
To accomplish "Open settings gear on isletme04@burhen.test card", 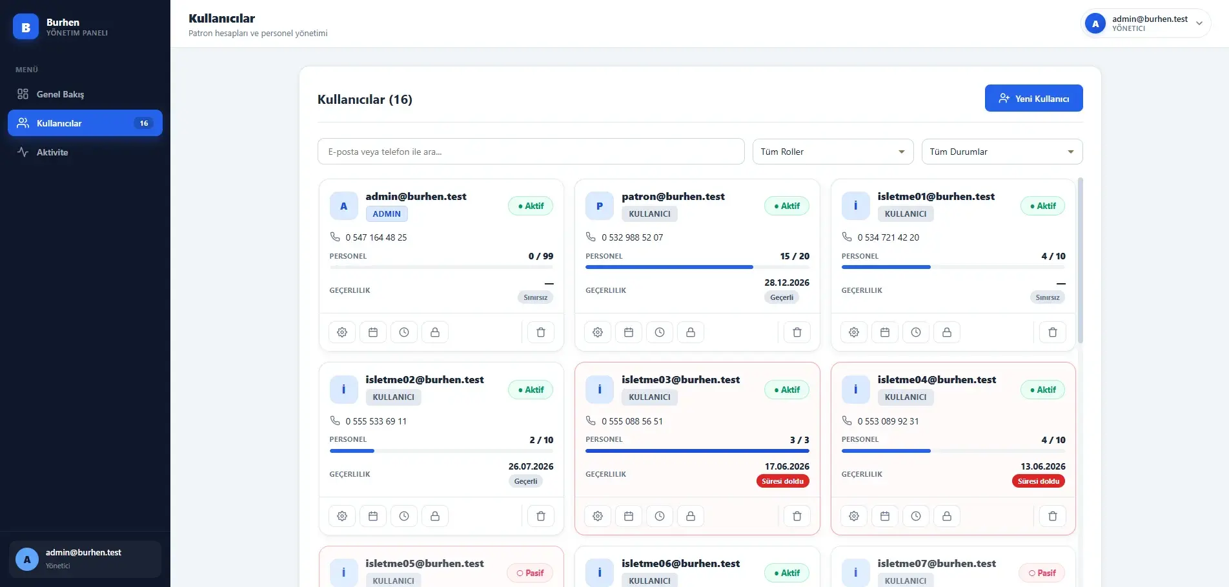I will [854, 516].
